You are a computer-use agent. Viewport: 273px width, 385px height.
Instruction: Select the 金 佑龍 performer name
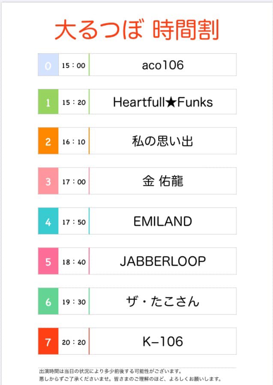coord(162,181)
